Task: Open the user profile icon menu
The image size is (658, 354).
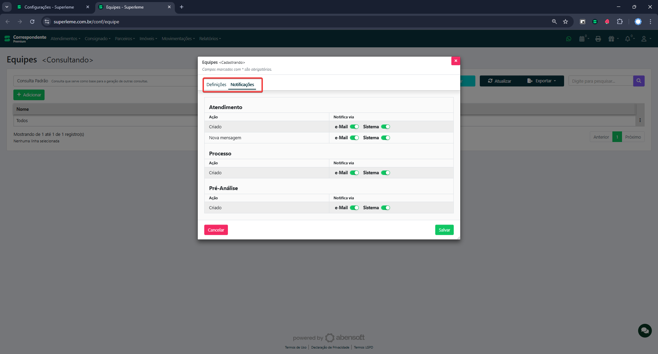Action: click(x=645, y=39)
